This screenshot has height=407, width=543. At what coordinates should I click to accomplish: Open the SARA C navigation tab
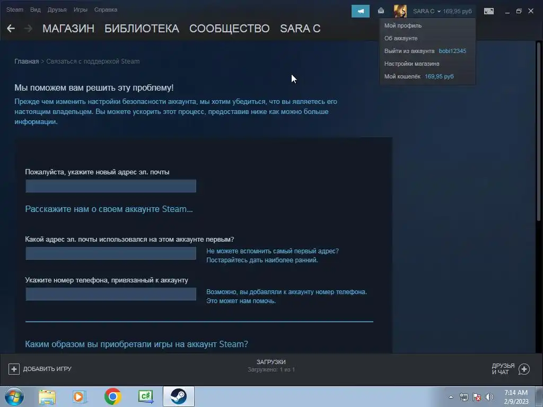(x=300, y=29)
